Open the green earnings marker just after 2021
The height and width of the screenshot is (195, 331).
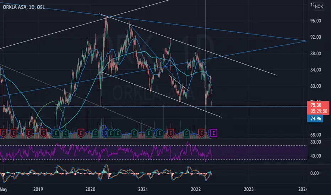point(149,133)
